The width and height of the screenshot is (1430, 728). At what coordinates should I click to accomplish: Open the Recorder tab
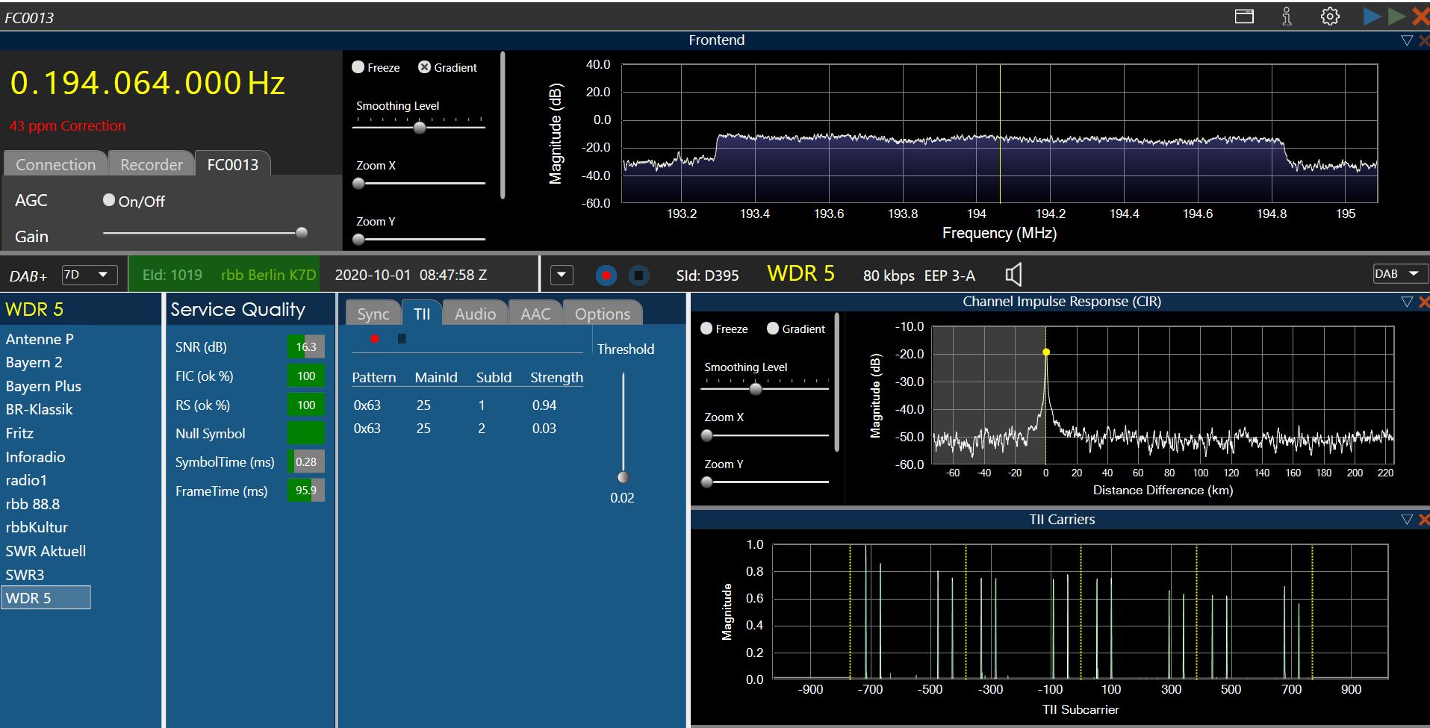coord(152,164)
